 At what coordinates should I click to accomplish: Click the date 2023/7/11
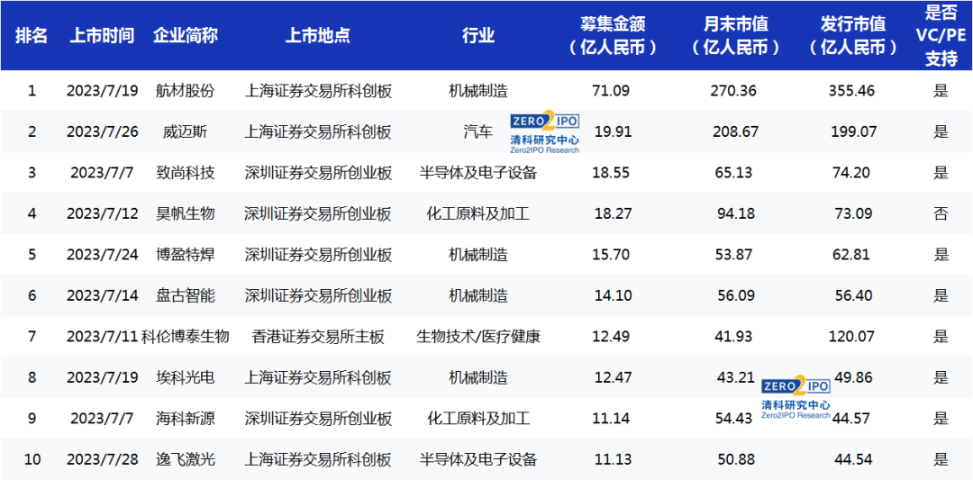click(x=103, y=337)
